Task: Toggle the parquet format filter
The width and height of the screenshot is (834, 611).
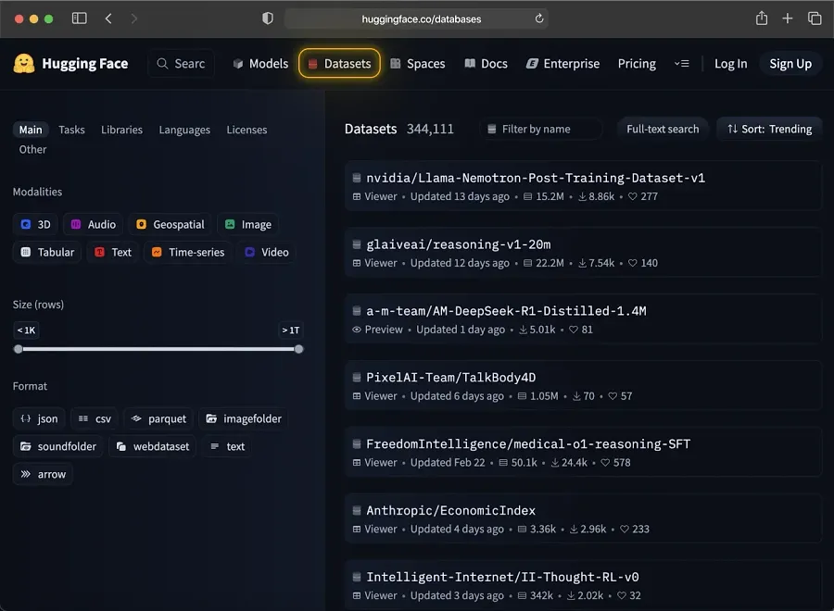Action: coord(158,418)
